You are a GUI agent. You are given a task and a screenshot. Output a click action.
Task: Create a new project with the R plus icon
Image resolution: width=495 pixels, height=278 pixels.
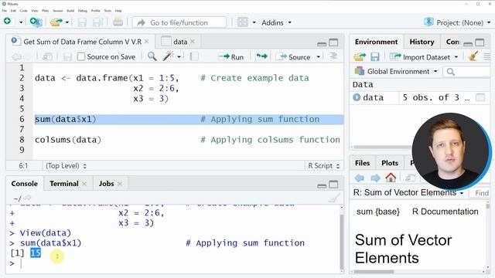36,22
